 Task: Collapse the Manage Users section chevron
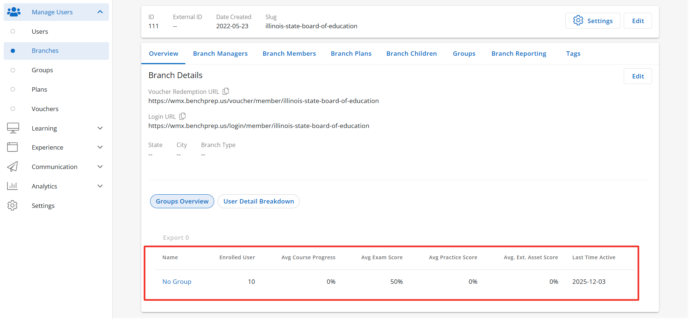pyautogui.click(x=100, y=12)
